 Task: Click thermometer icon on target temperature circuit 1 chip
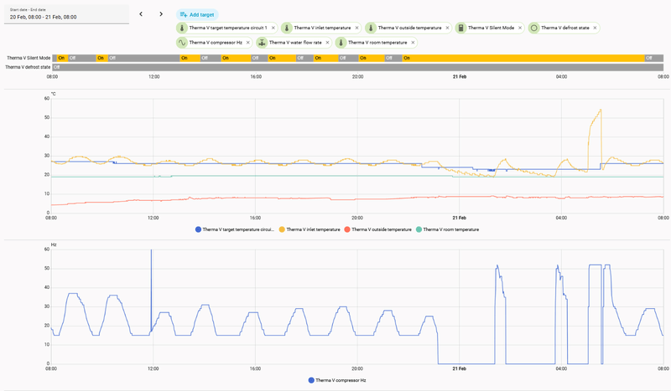click(182, 28)
